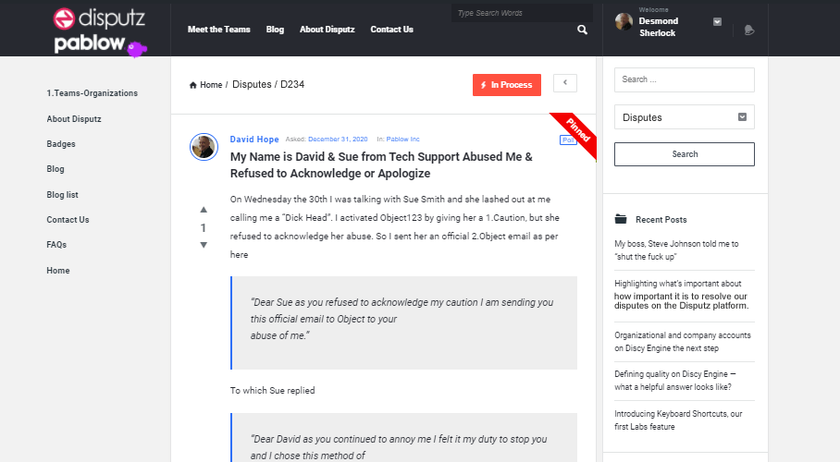Click the left chevron collapse button
The width and height of the screenshot is (840, 462).
[564, 83]
